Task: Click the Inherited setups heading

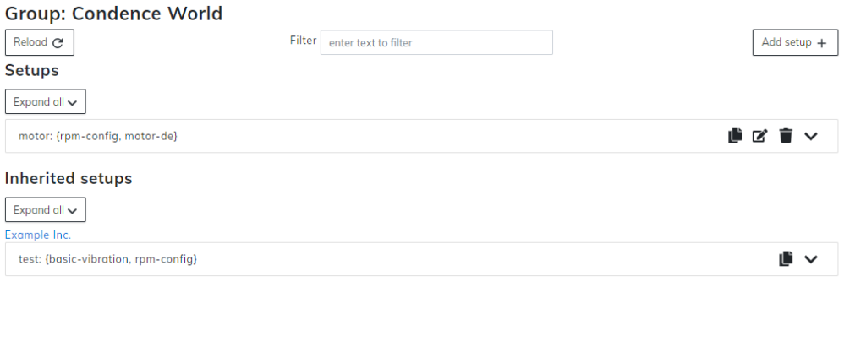Action: click(x=69, y=178)
